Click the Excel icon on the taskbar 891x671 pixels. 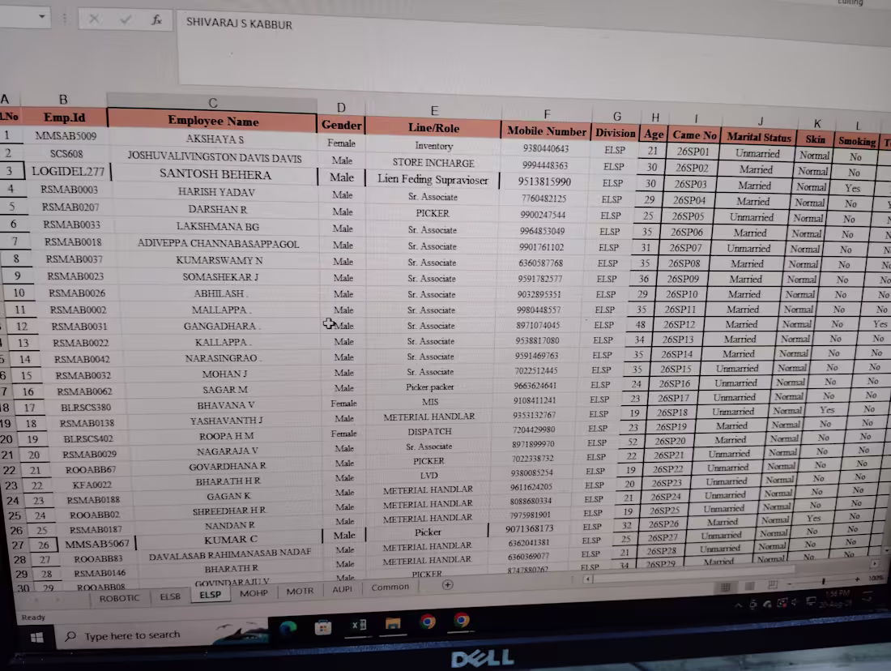[x=359, y=625]
